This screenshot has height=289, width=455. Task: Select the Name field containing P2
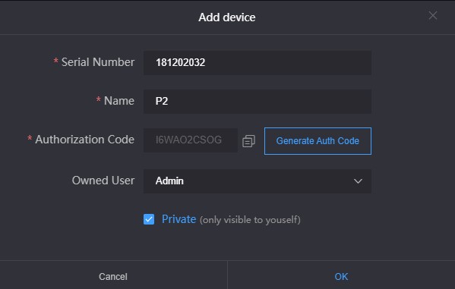[x=258, y=102]
